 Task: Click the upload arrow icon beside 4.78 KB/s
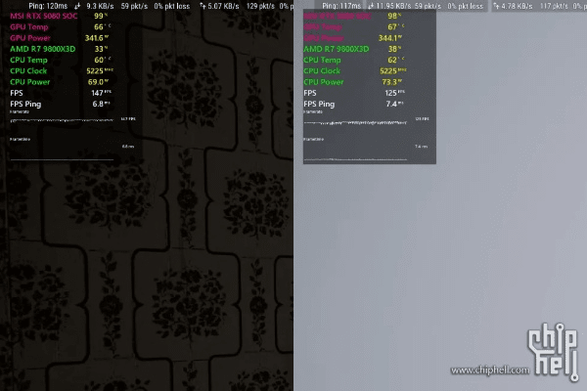click(496, 6)
